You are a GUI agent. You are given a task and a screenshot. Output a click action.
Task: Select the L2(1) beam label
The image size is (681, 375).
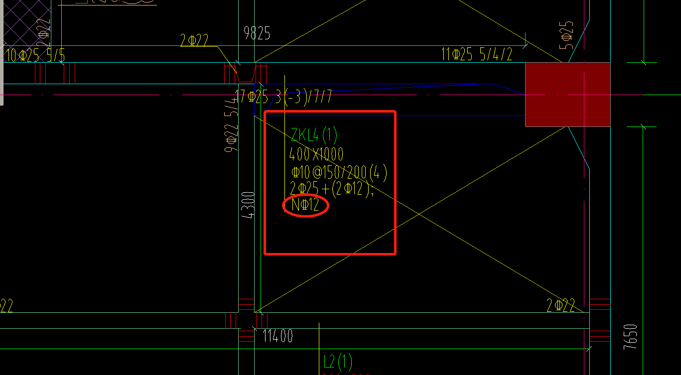coord(338,361)
